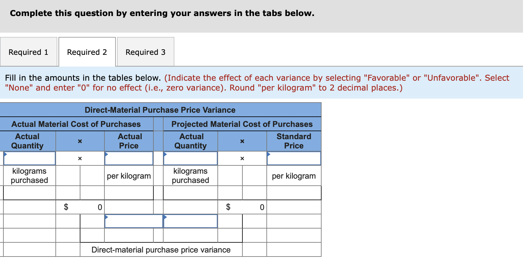Click the multiplication sign left of Standard Price input
531x263 pixels.
coord(242,159)
